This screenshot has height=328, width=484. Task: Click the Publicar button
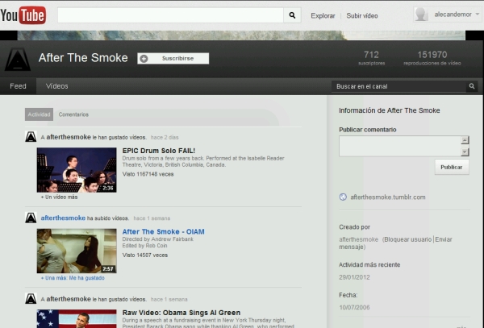click(x=452, y=167)
